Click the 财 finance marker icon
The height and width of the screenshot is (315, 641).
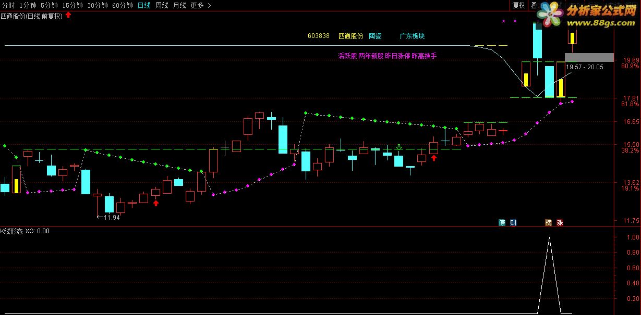[514, 222]
